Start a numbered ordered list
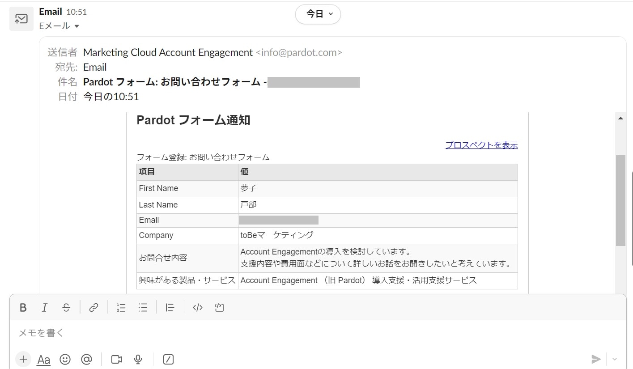633x369 pixels. (x=121, y=308)
